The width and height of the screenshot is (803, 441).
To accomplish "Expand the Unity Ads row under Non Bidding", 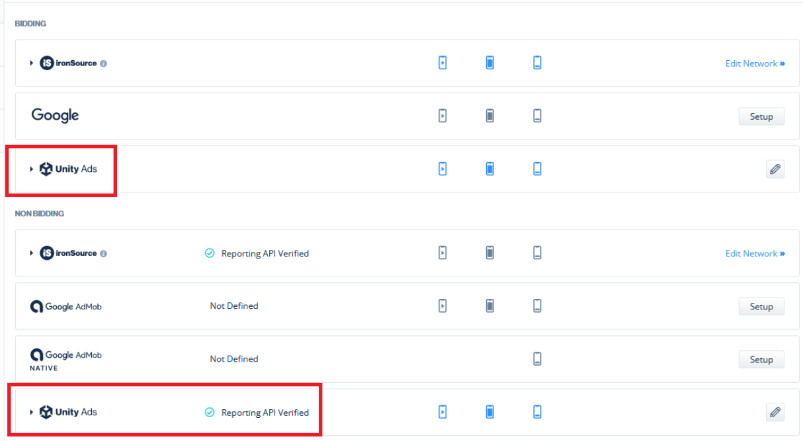I will [x=31, y=412].
